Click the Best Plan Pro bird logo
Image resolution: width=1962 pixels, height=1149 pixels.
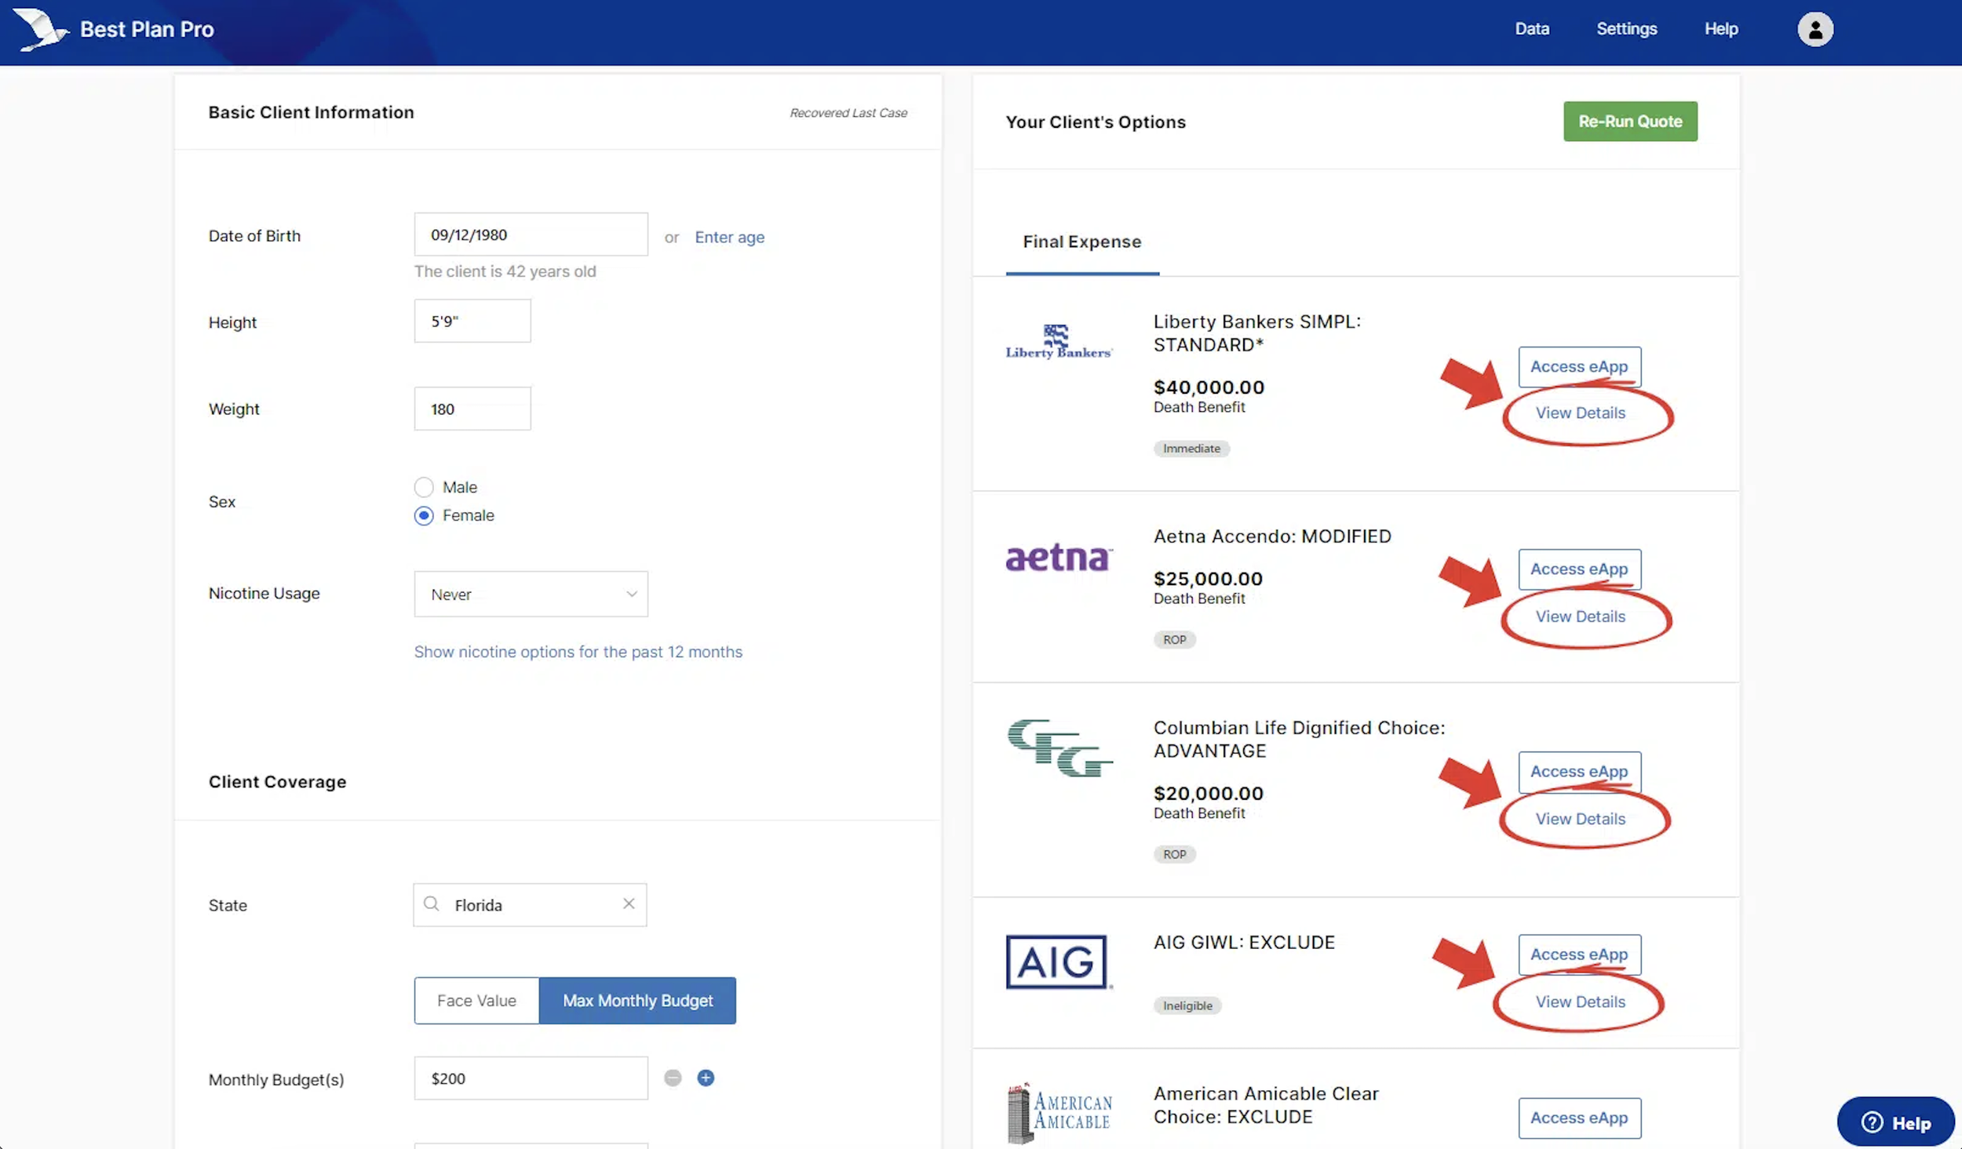(41, 30)
